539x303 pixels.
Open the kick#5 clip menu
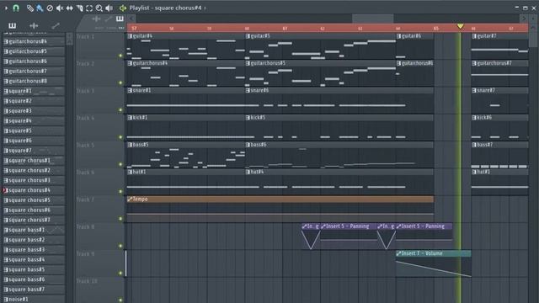(x=248, y=118)
